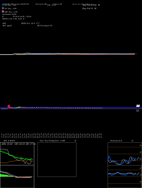This screenshot has width=142, height=188.
Task: Click the 'SI 14/3: 64.56 / 62.84' reading
Action: 22,17
